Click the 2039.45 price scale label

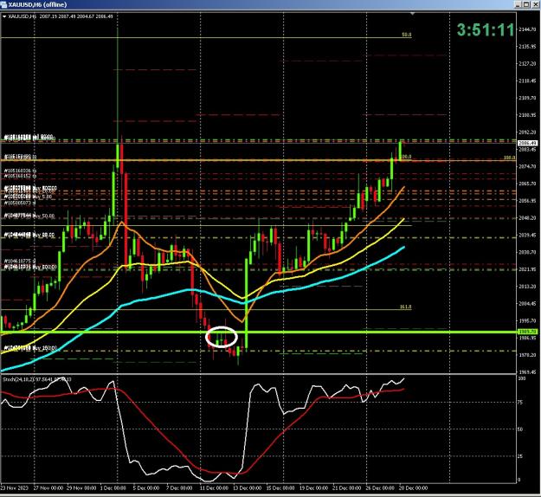[x=528, y=235]
